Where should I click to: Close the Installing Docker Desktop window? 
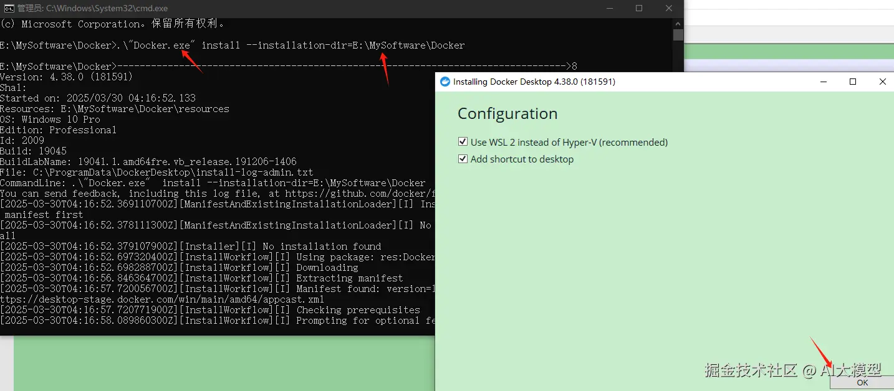[882, 82]
